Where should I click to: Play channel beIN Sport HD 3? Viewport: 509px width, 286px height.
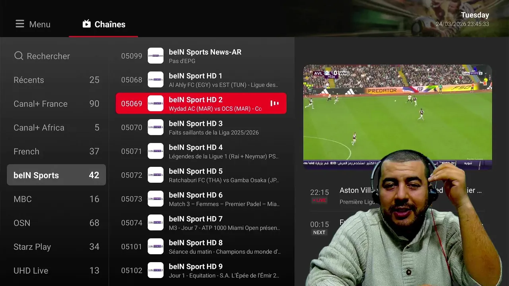201,127
